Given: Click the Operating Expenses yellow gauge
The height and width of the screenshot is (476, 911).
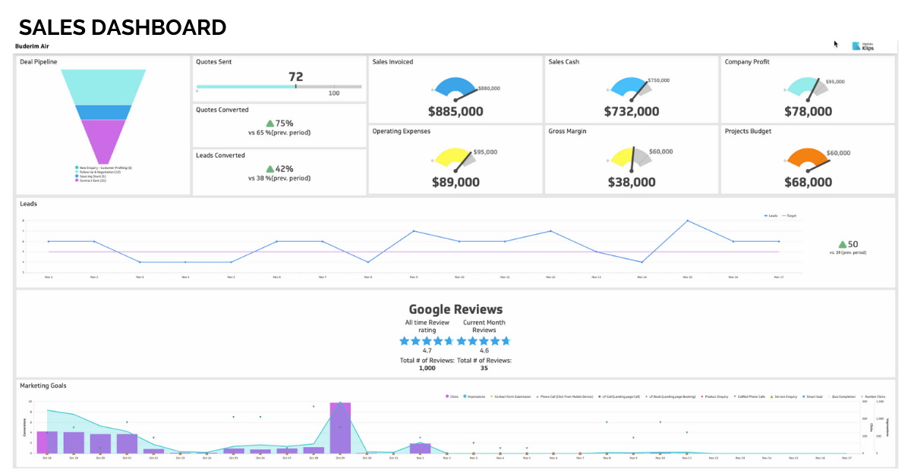Looking at the screenshot, I should [455, 157].
